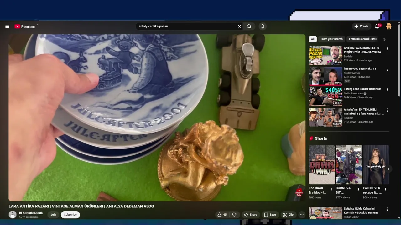Image resolution: width=401 pixels, height=225 pixels.
Task: Open the account avatar menu
Action: pyautogui.click(x=389, y=27)
